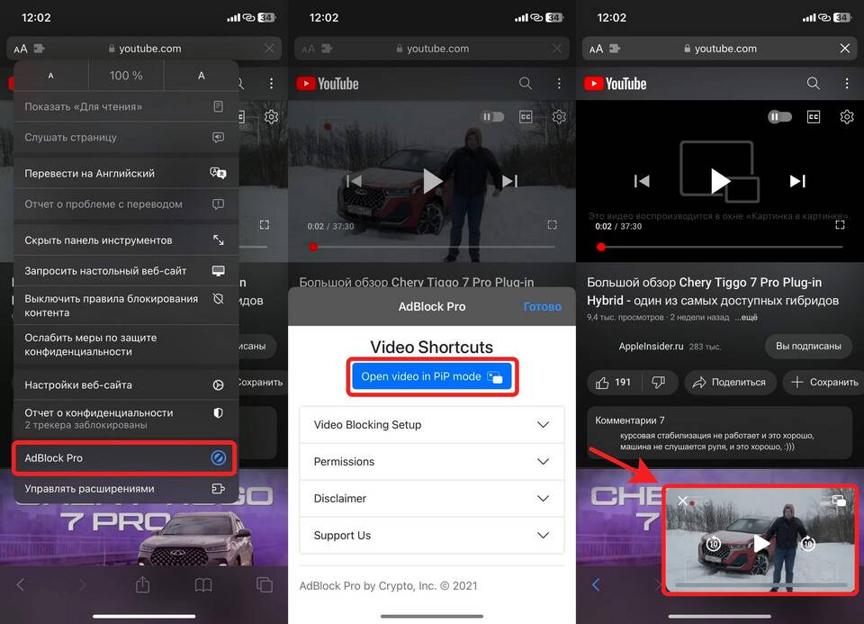The width and height of the screenshot is (864, 624).
Task: Tap the big play button on the snowy video frame
Action: point(432,181)
